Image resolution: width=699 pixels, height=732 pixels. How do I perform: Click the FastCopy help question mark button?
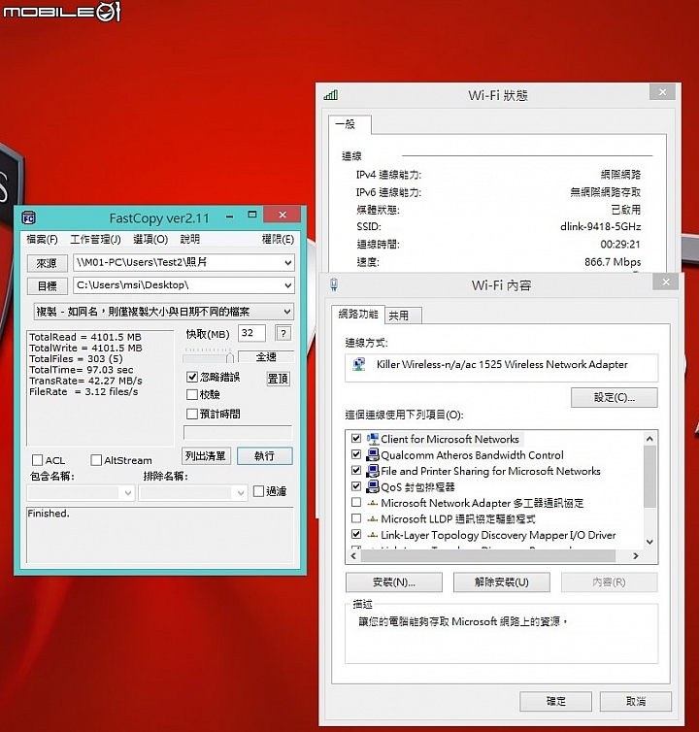(x=283, y=333)
